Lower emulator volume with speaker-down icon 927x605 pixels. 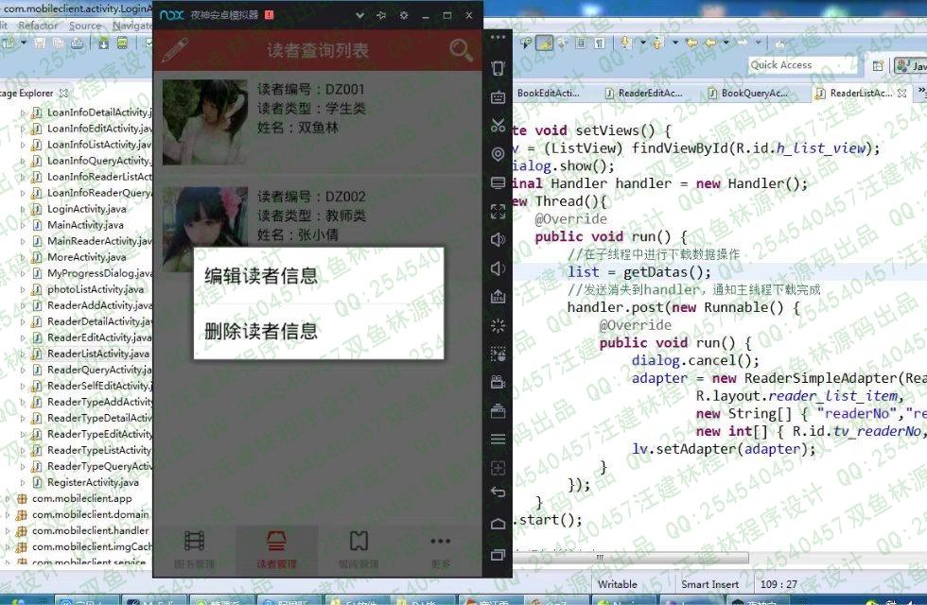498,268
